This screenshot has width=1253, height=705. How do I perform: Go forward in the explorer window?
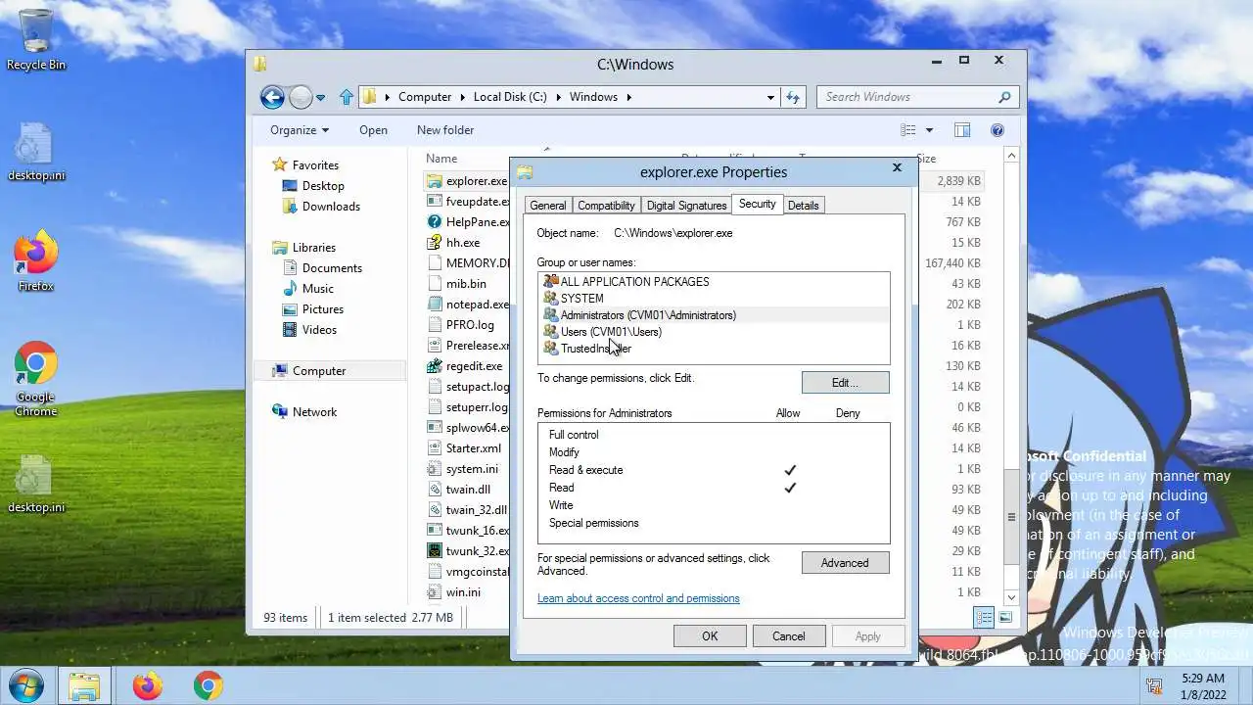[x=301, y=97]
